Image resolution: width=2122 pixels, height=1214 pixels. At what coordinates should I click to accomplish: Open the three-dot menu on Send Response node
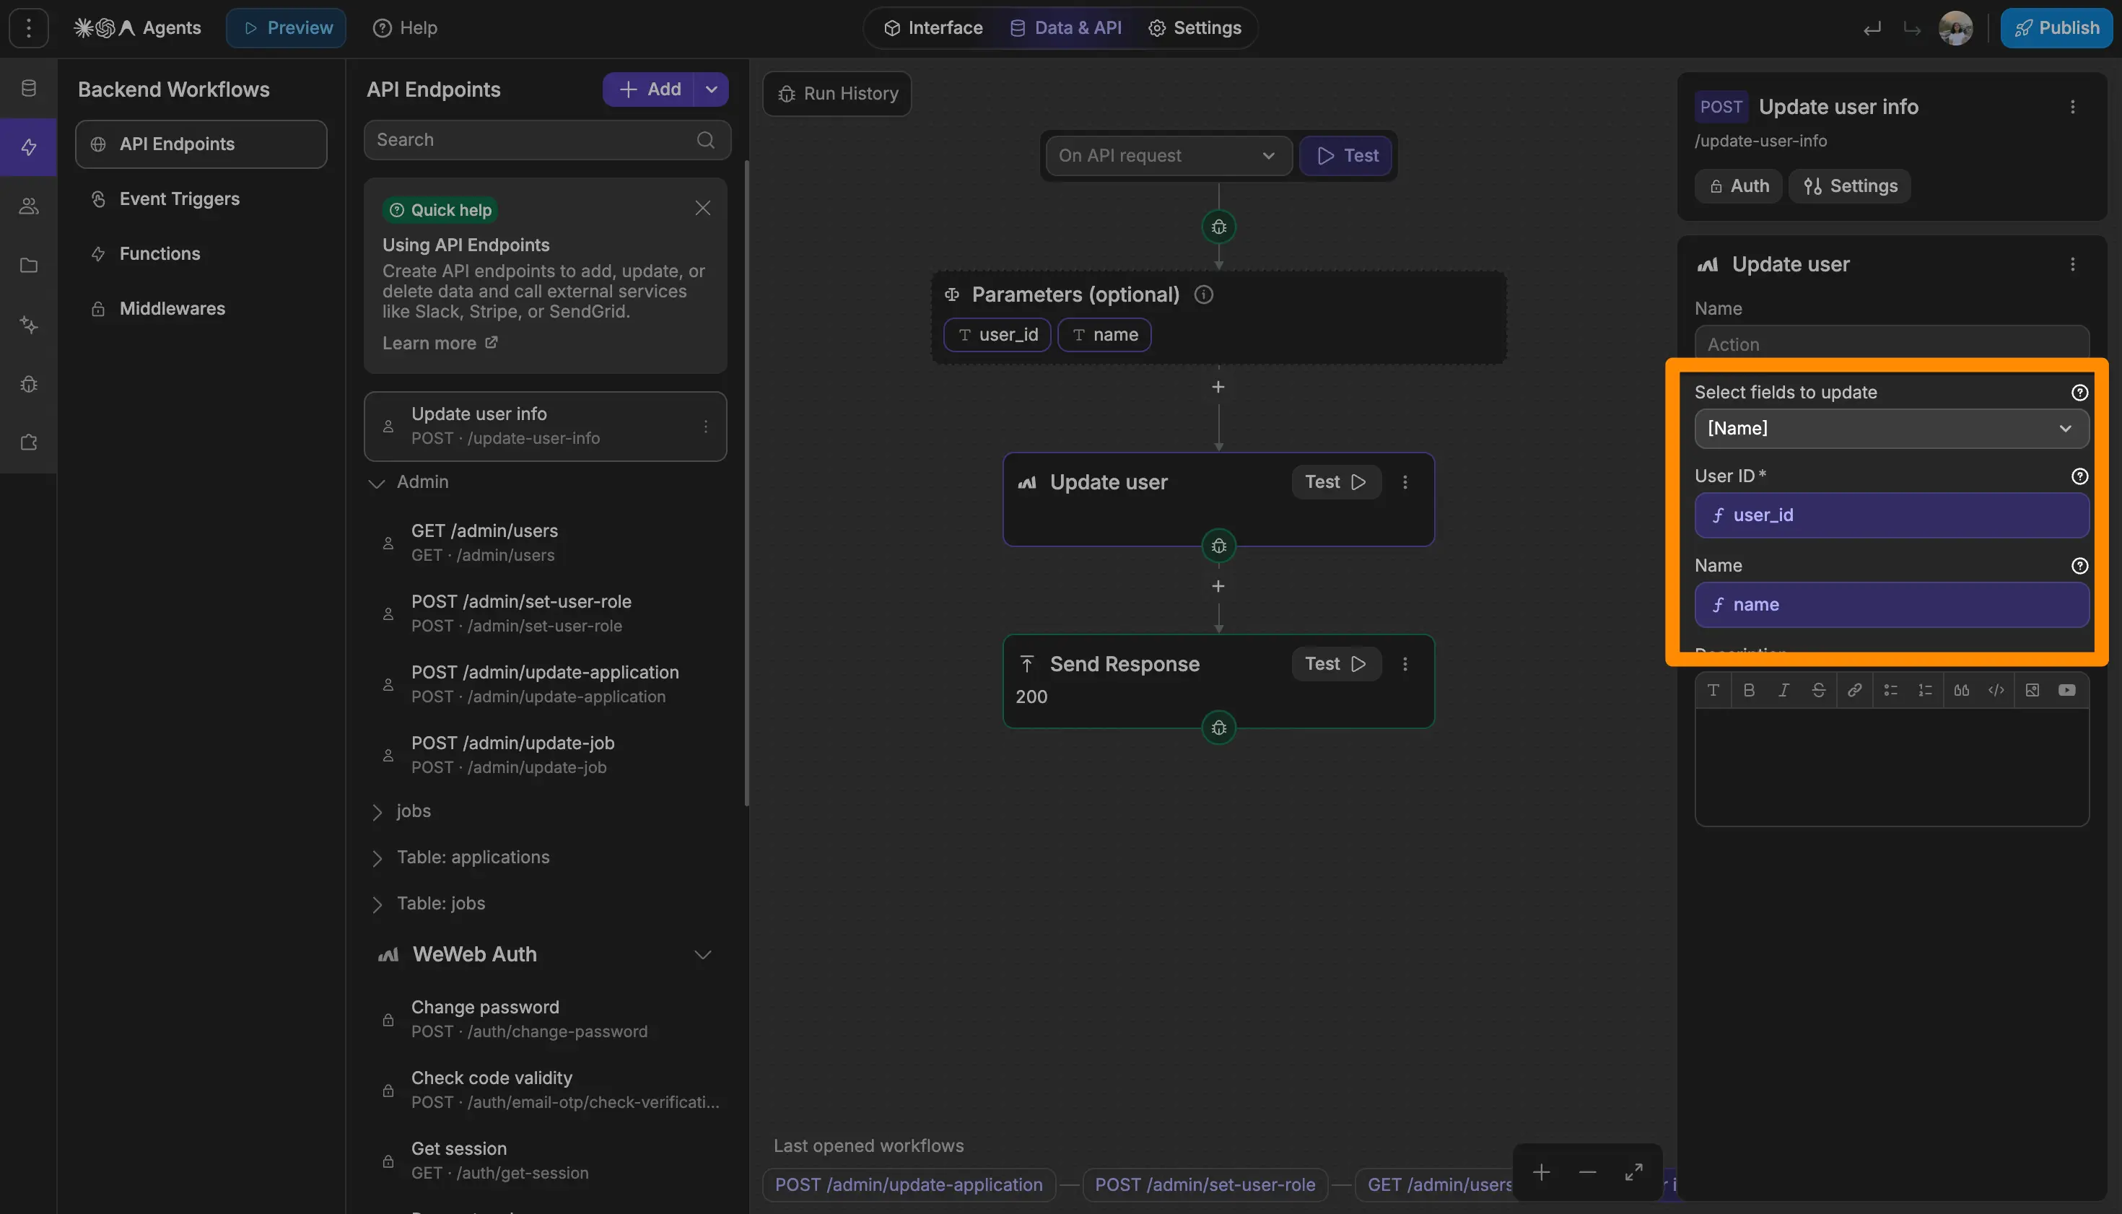pos(1405,664)
